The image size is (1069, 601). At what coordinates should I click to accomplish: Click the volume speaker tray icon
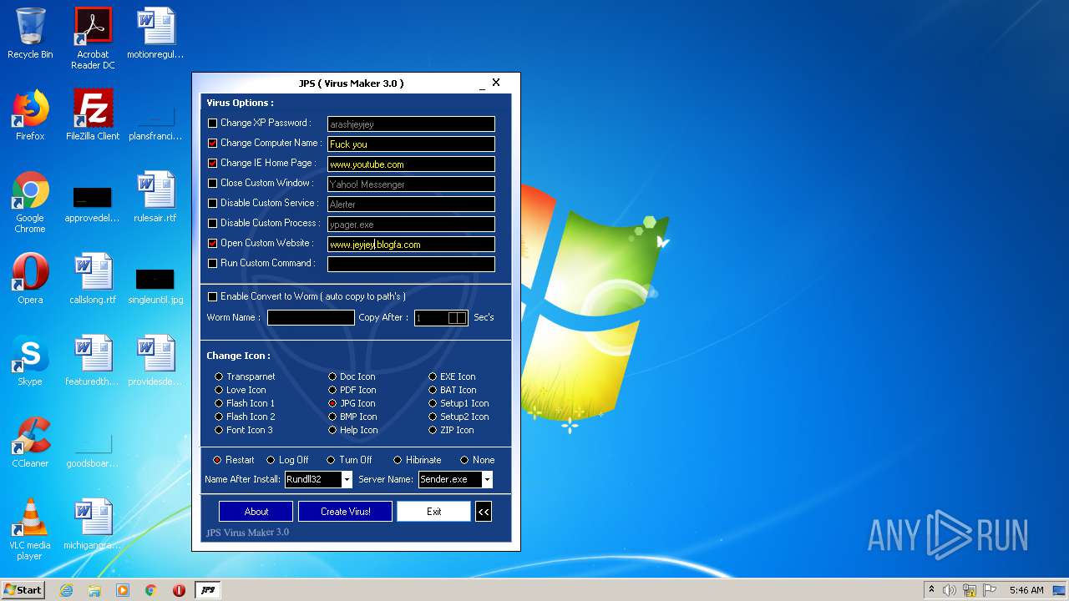[x=950, y=590]
